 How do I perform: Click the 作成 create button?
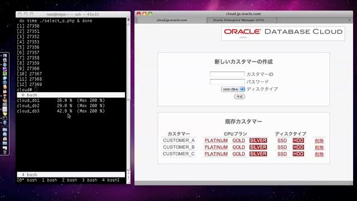pos(239,97)
